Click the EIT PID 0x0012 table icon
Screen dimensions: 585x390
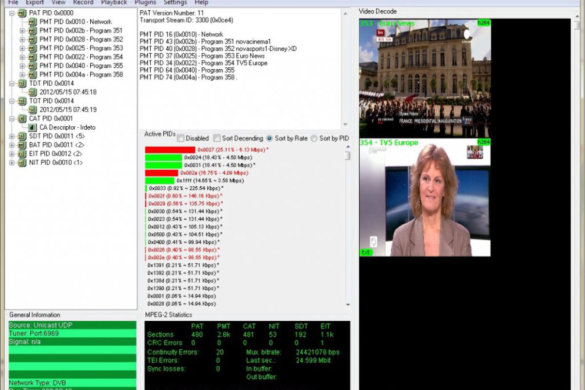click(x=22, y=154)
